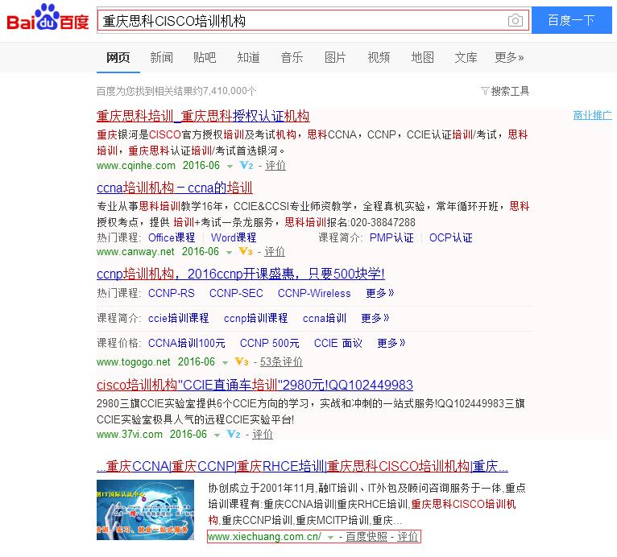This screenshot has width=617, height=557.
Task: Show 更多 courses after CCNP-Wireless
Action: click(380, 294)
